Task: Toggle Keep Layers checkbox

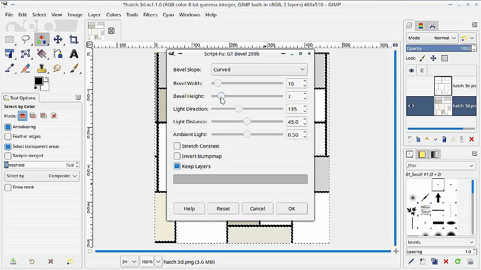Action: 177,166
